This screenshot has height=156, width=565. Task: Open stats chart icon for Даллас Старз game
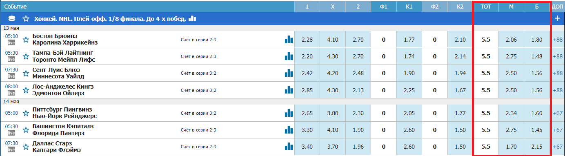pos(289,146)
